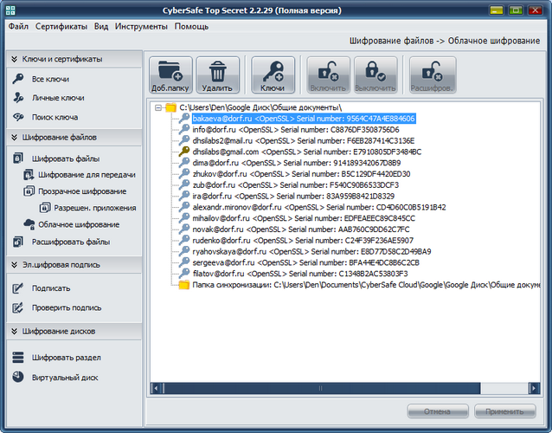The height and width of the screenshot is (433, 552).
Task: Collapse the C:\Users\Den\Google Диск tree node
Action: click(158, 107)
